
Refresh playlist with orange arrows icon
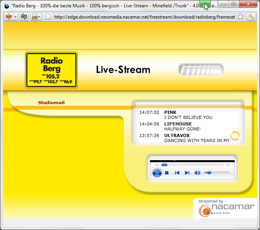point(235,136)
